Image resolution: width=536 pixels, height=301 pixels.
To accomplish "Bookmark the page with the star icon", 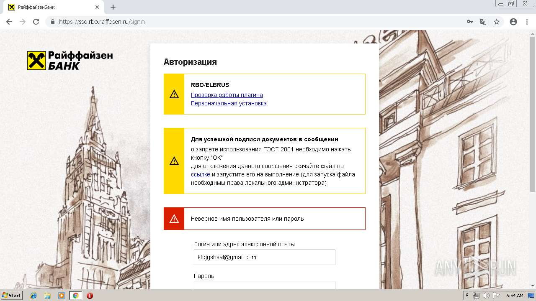I will pyautogui.click(x=497, y=22).
